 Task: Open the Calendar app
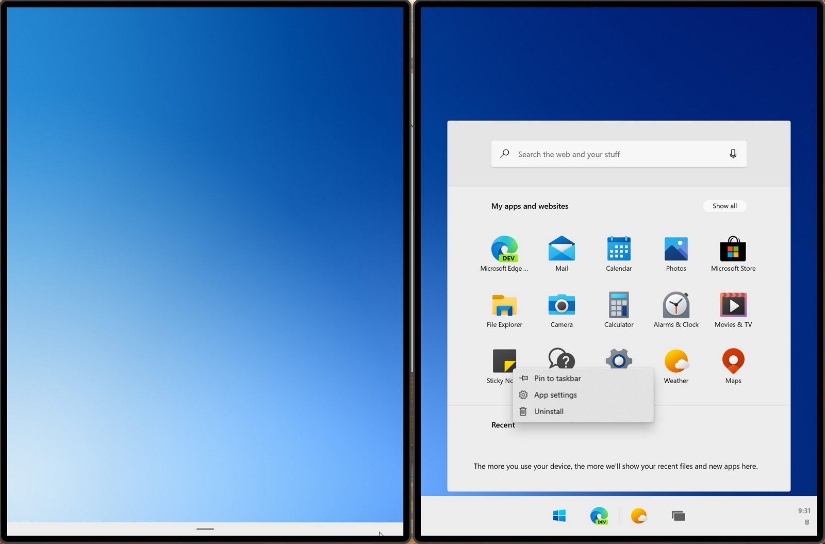coord(618,253)
